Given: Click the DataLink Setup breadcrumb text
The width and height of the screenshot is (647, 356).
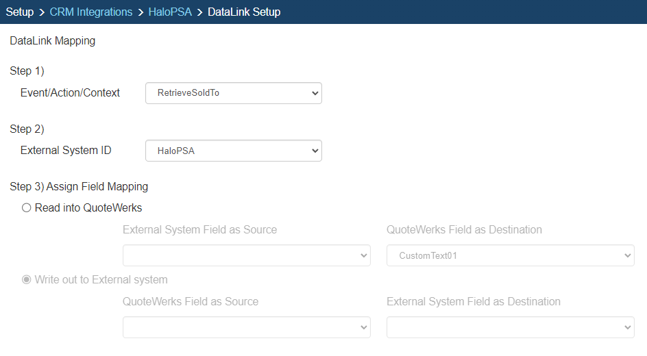Looking at the screenshot, I should (x=244, y=12).
